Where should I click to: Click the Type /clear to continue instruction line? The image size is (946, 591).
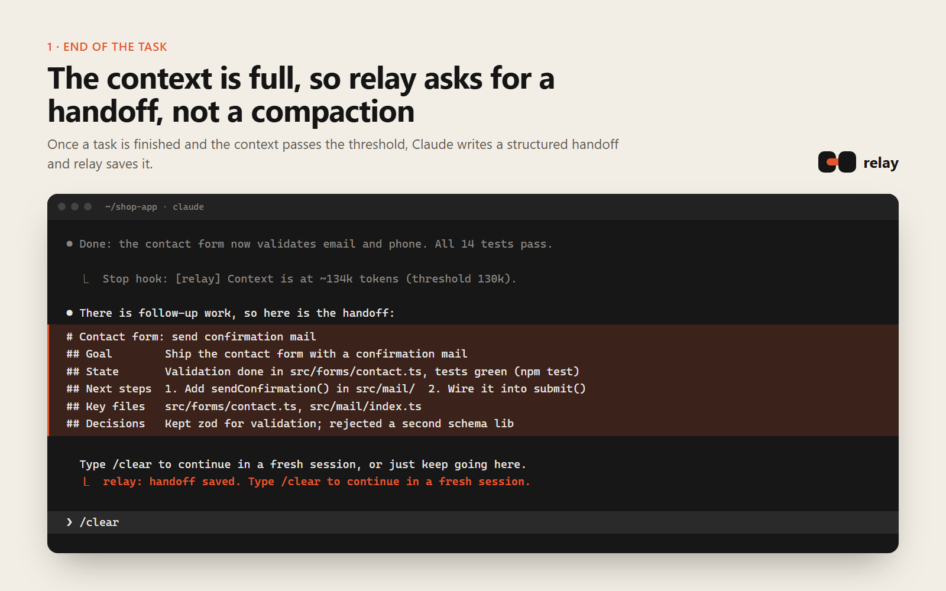(303, 465)
